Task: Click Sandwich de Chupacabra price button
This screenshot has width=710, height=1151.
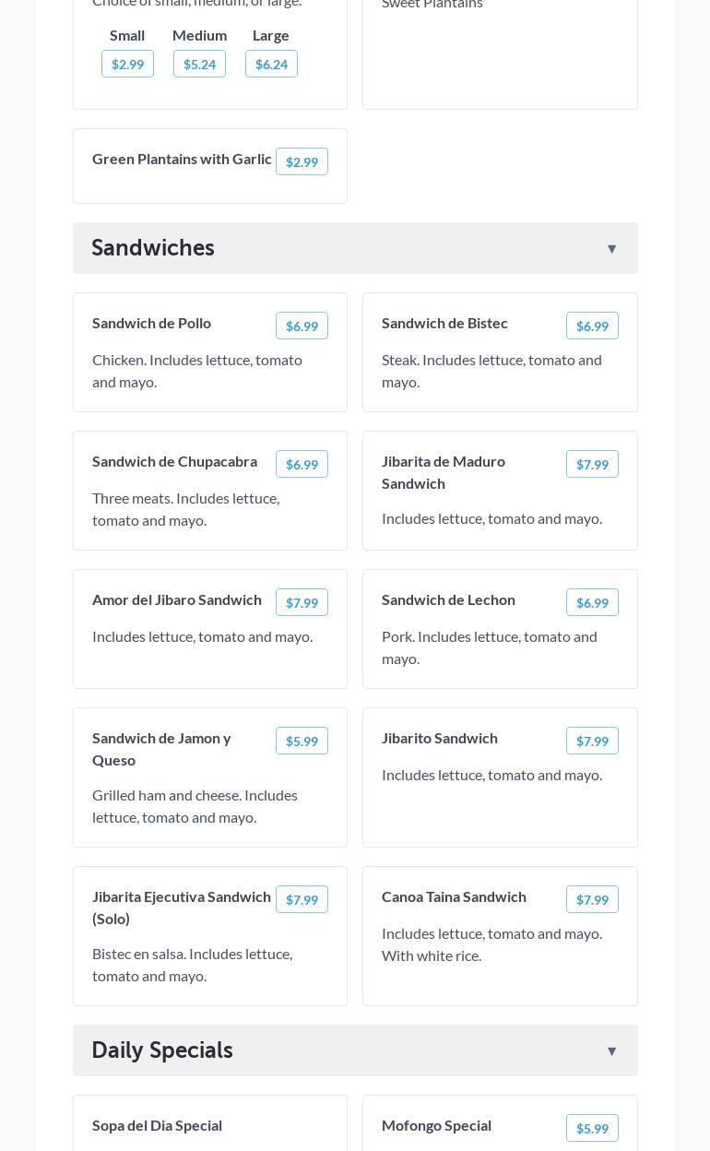Action: (x=302, y=464)
